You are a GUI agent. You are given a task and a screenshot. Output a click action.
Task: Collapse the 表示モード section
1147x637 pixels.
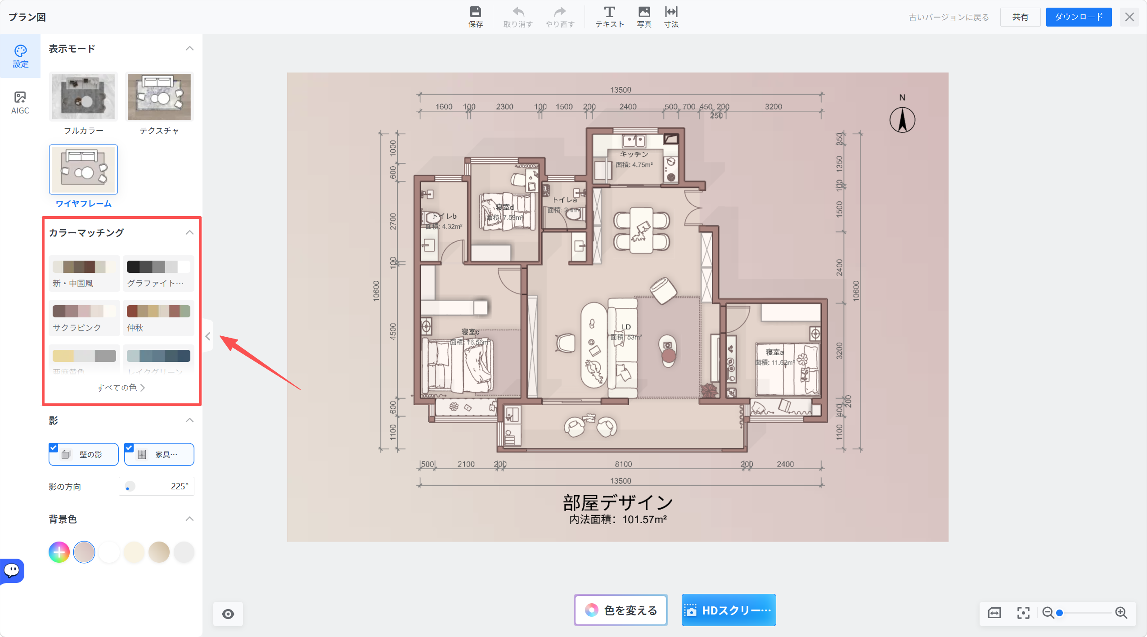tap(189, 49)
